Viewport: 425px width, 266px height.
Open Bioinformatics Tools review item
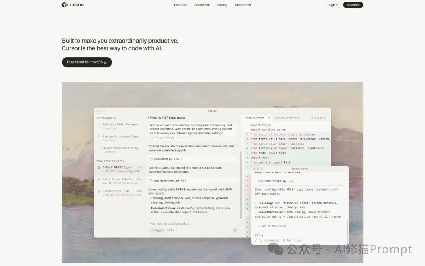point(120,193)
